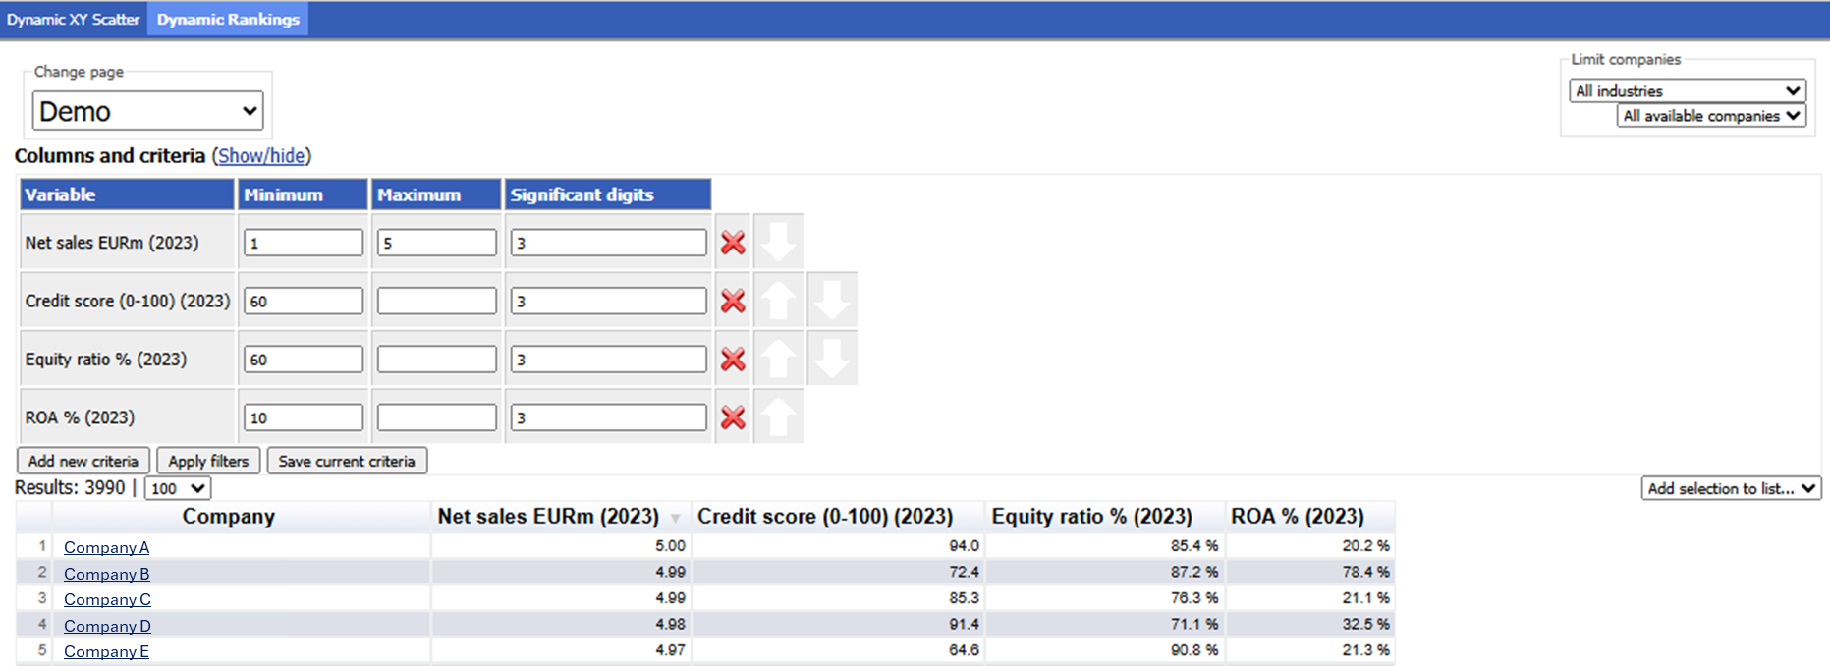Sort by Net sales EURm column arrow
This screenshot has height=666, width=1830.
pos(676,518)
